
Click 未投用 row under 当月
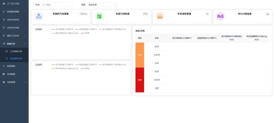(208, 80)
